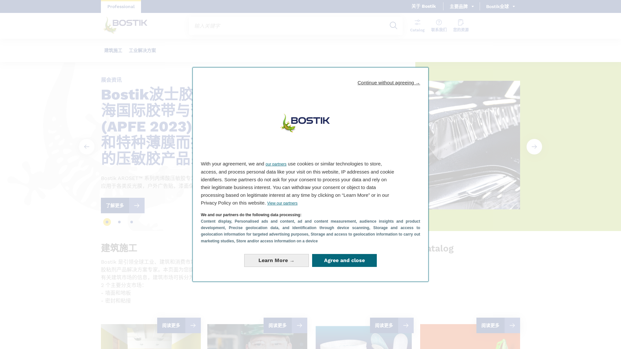Click 展会资讯 label above headline
The image size is (621, 349).
[x=111, y=80]
